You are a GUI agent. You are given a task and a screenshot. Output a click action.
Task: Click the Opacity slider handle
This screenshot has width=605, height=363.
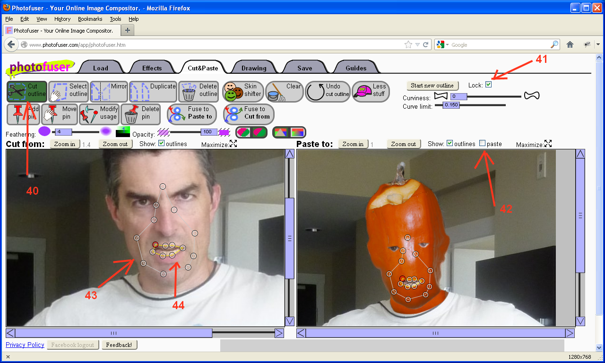pos(209,132)
